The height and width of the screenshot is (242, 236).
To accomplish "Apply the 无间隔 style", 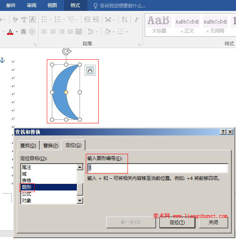I will tap(215, 25).
